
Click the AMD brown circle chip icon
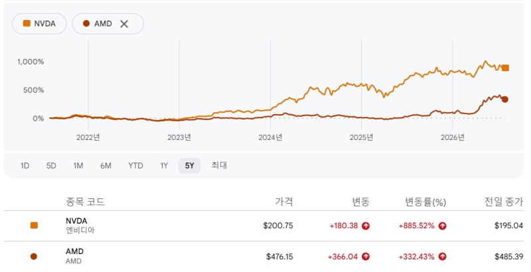click(86, 23)
